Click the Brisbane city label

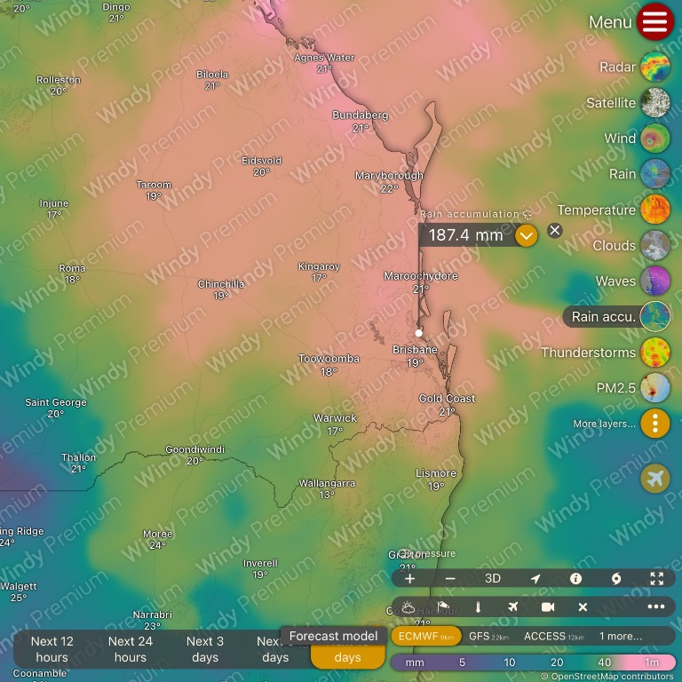point(415,350)
